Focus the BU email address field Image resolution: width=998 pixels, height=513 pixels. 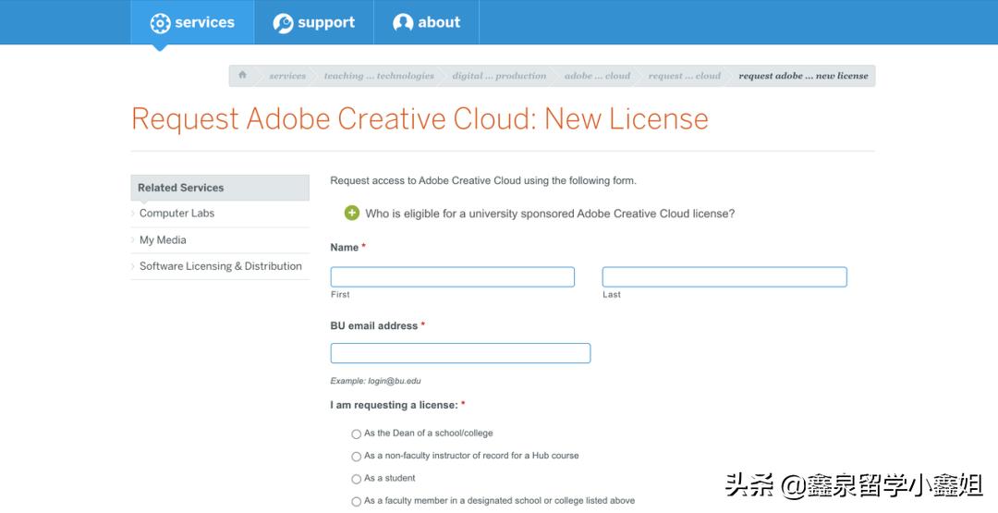click(x=460, y=353)
